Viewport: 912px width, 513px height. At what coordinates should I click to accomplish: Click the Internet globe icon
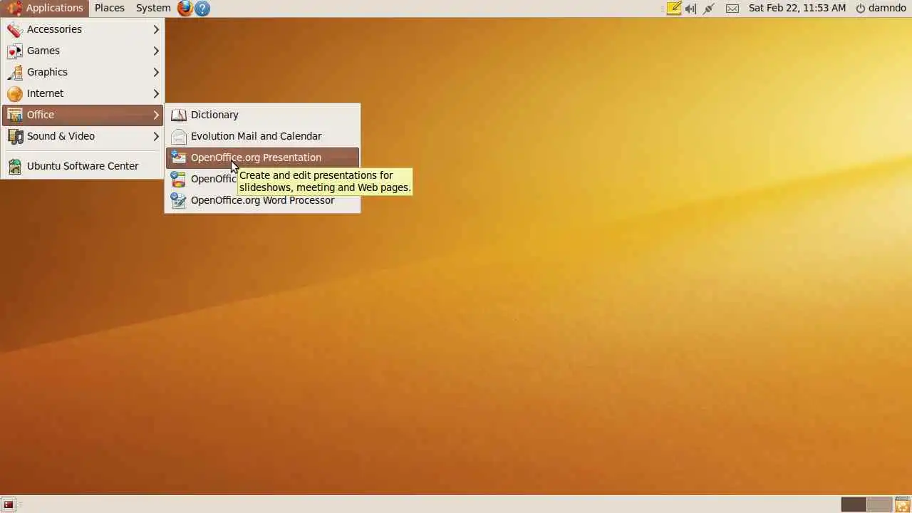point(15,93)
